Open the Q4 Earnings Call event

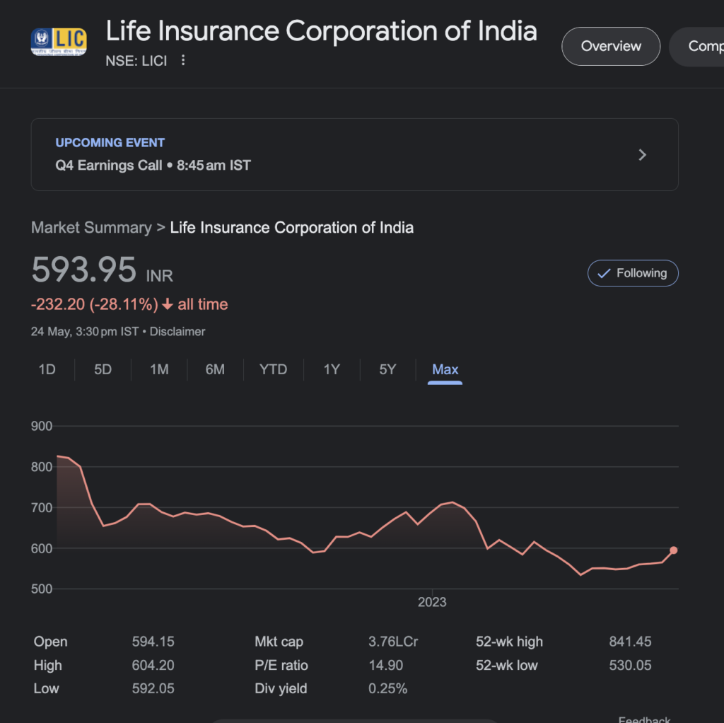(x=354, y=155)
